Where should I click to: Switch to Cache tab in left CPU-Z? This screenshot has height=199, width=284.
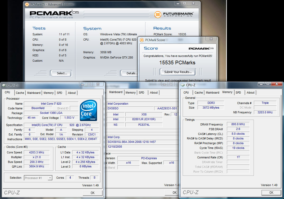(x=20, y=93)
